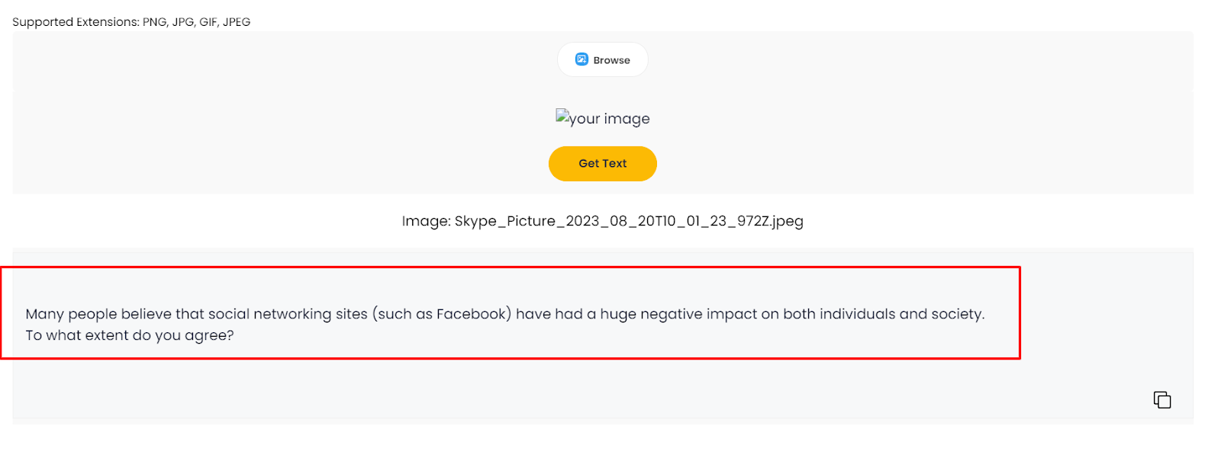1221x461 pixels.
Task: Click the Browse upload button
Action: pyautogui.click(x=603, y=59)
